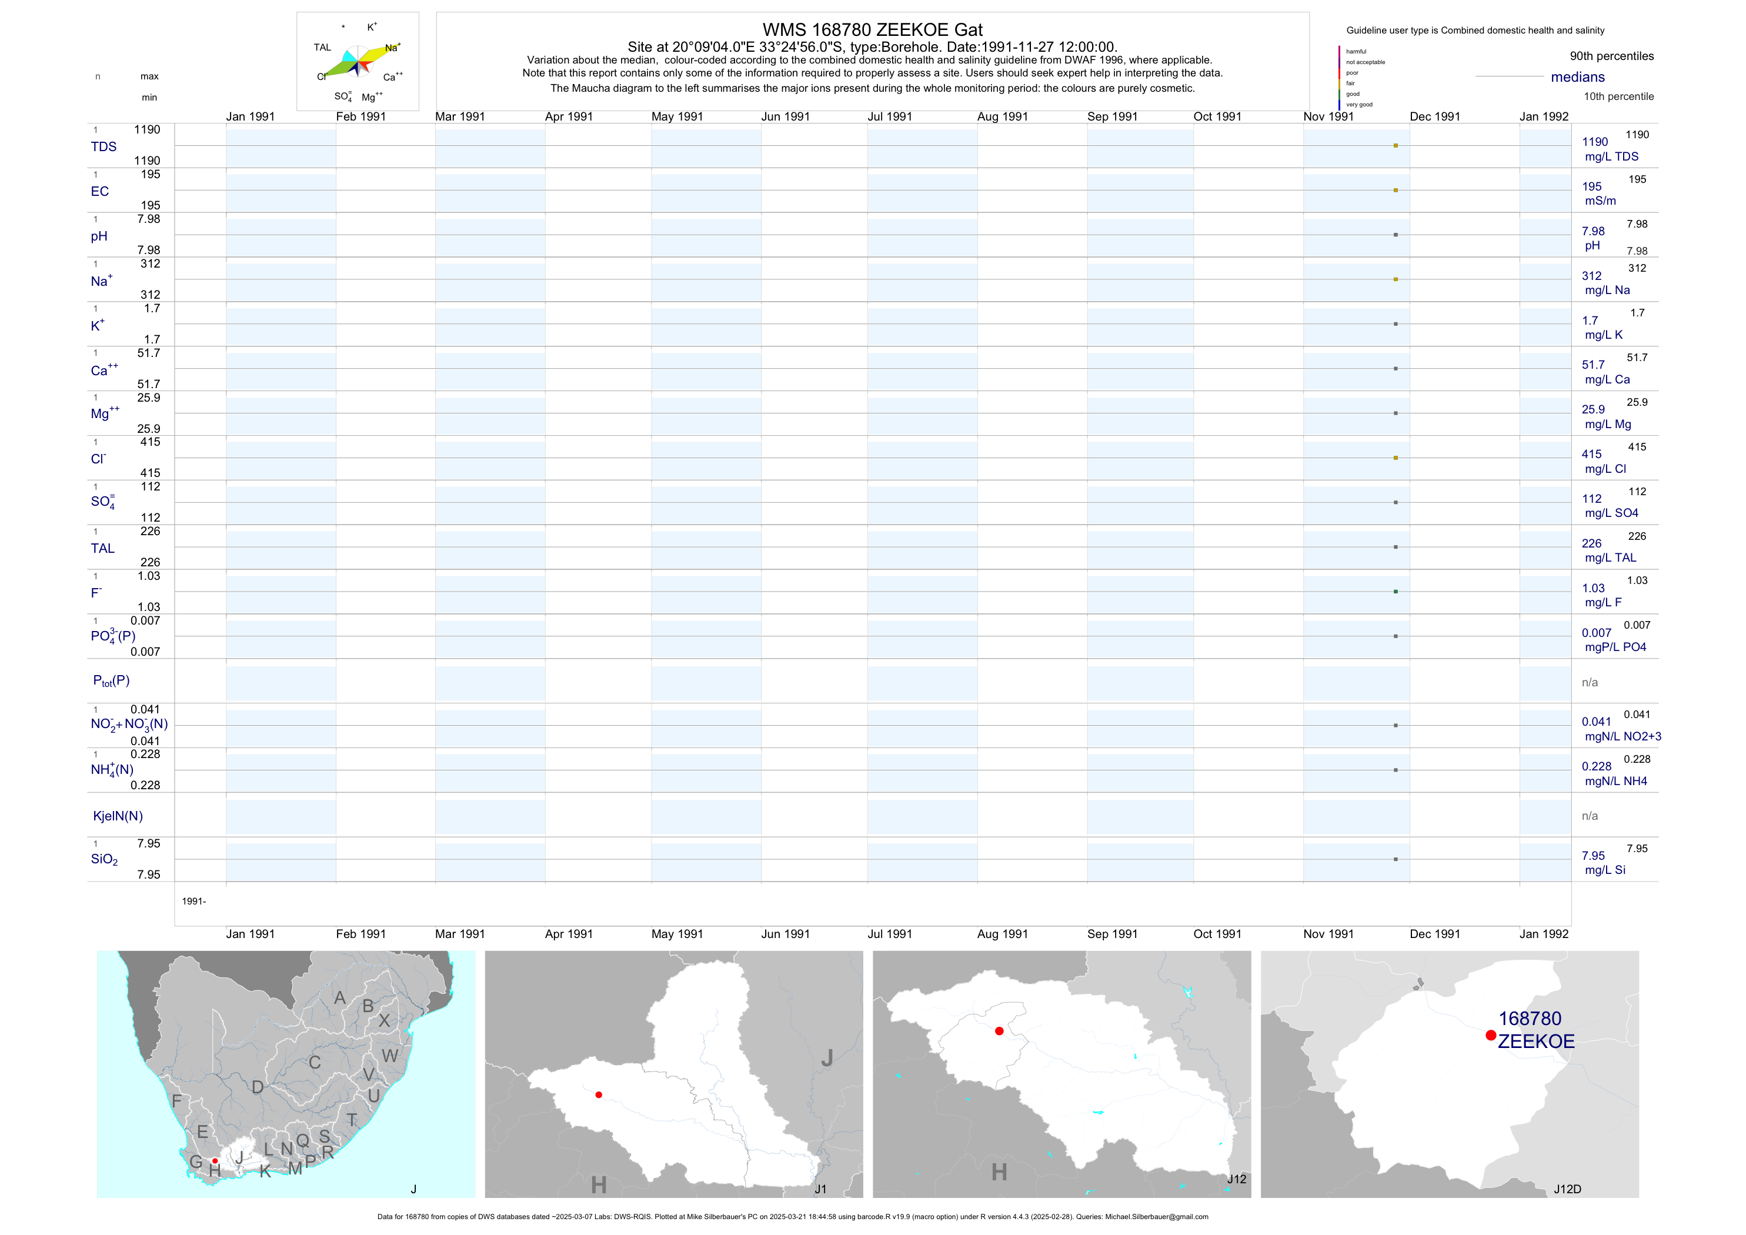Click the Na+ label in Maucha diagram
This screenshot has width=1746, height=1235.
point(392,48)
